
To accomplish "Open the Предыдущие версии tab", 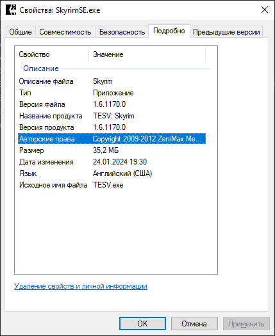I will pos(226,32).
